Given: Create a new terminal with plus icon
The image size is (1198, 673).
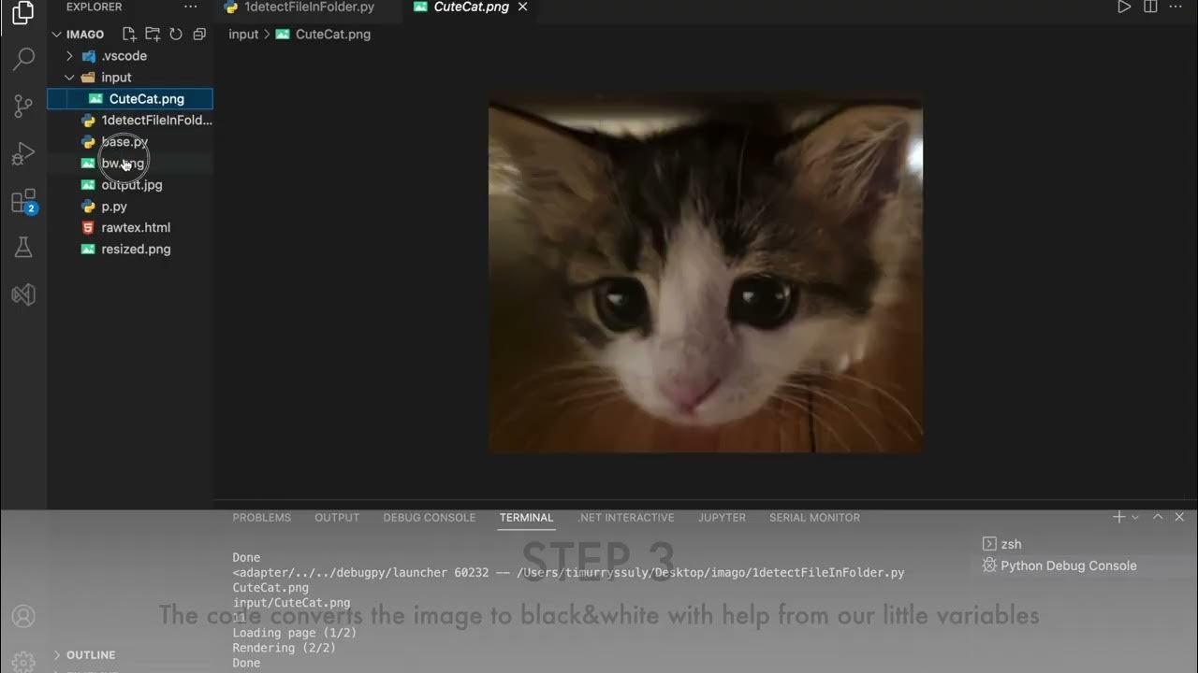Looking at the screenshot, I should (1118, 517).
